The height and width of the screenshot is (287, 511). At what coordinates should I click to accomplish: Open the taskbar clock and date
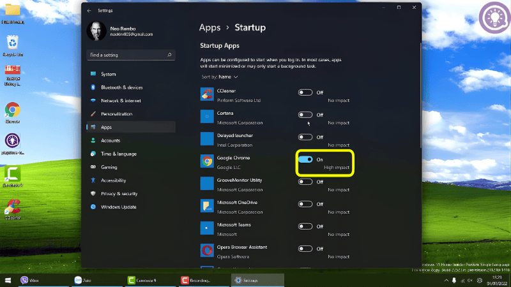click(498, 281)
